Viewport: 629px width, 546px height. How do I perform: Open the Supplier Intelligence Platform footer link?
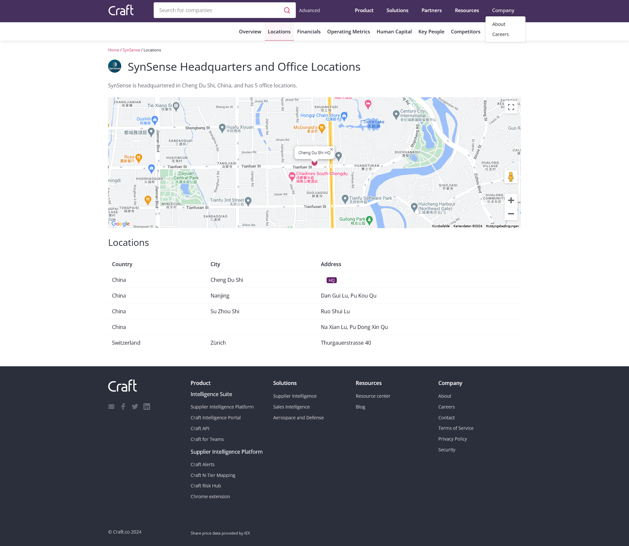[222, 407]
